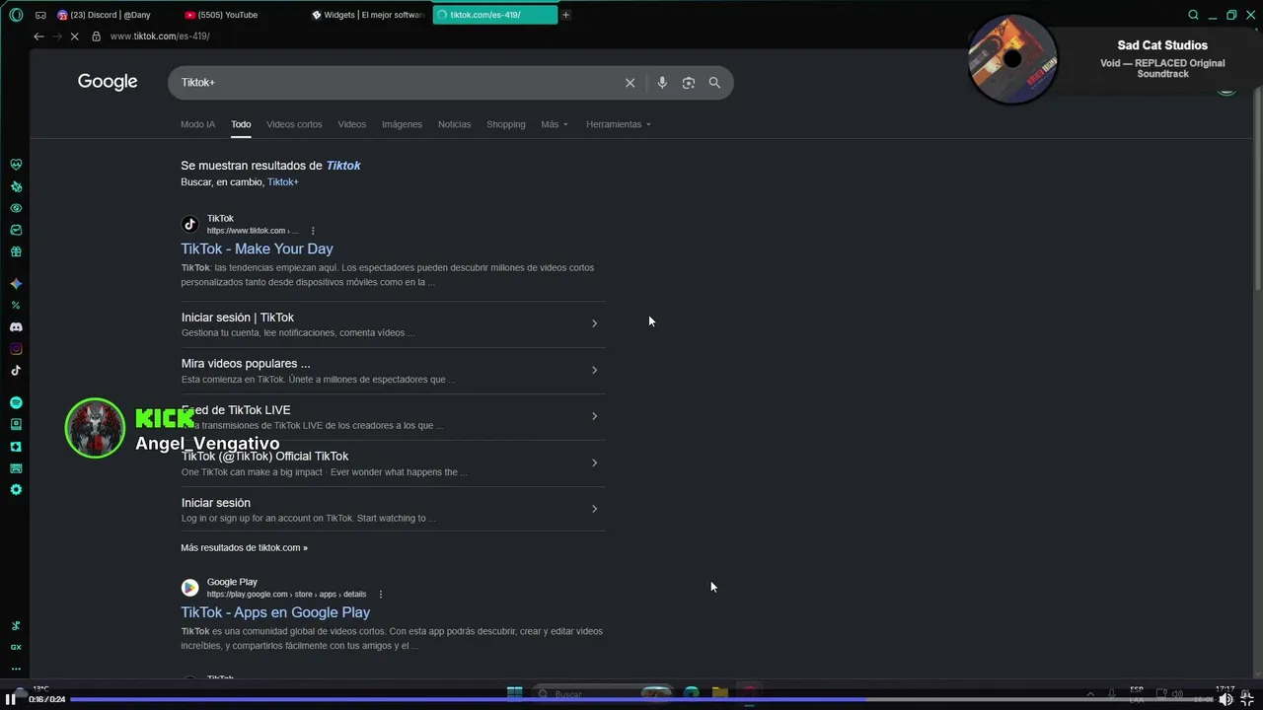Screen dimensions: 1263x710
Task: Mute the video player volume
Action: (1226, 699)
